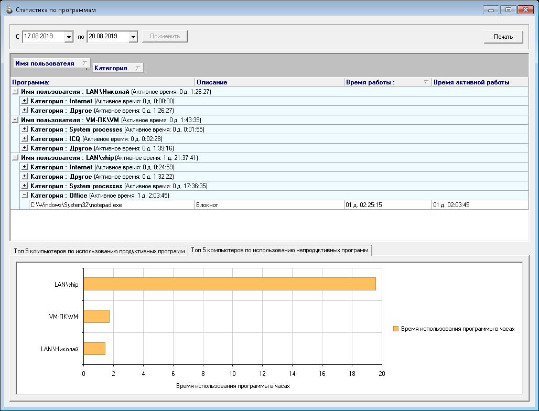Collapse the Office category
Screen dimensions: 539x411
pyautogui.click(x=25, y=196)
